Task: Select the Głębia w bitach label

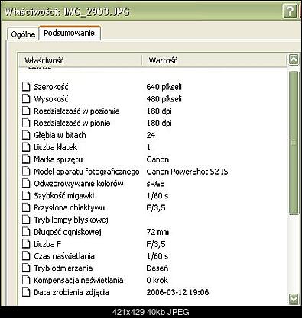Action: tap(60, 135)
